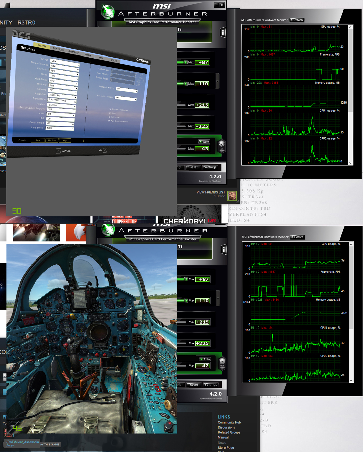The height and width of the screenshot is (452, 363).
Task: Switch to the MISC. tab
Action: point(101,58)
